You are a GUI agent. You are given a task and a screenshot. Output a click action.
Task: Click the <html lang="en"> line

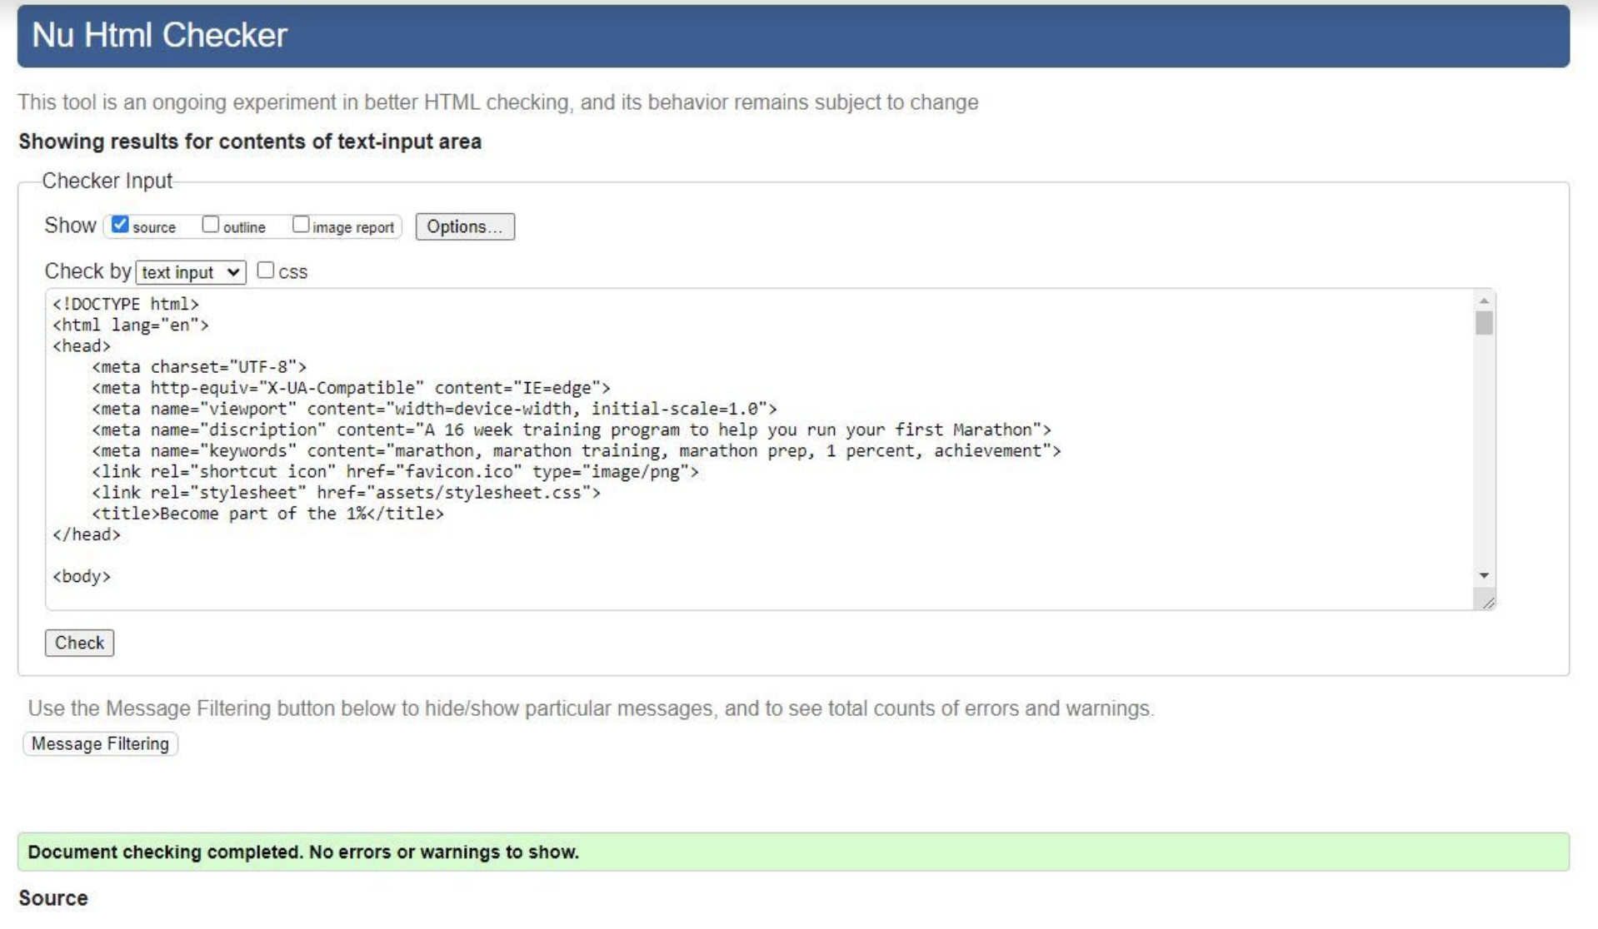tap(131, 325)
